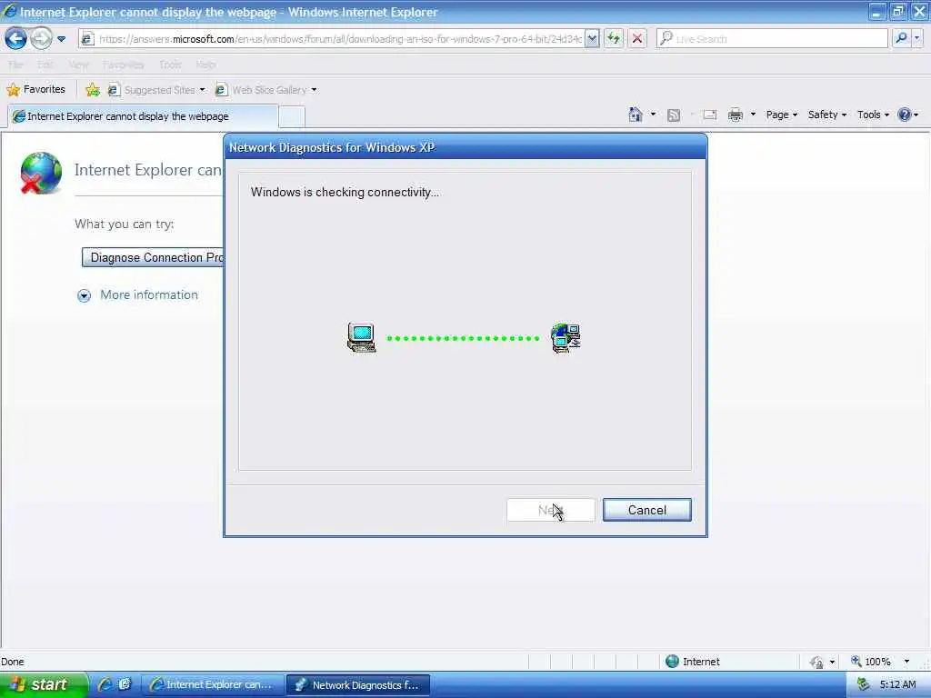Viewport: 931px width, 698px height.
Task: Click the Read Mail icon
Action: pos(710,115)
